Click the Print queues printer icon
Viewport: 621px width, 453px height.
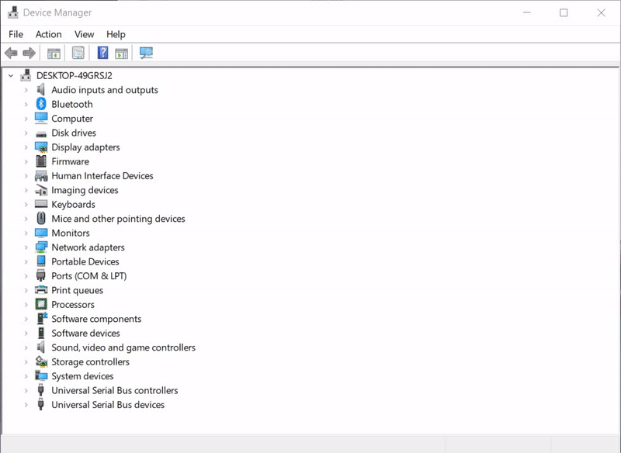click(41, 290)
